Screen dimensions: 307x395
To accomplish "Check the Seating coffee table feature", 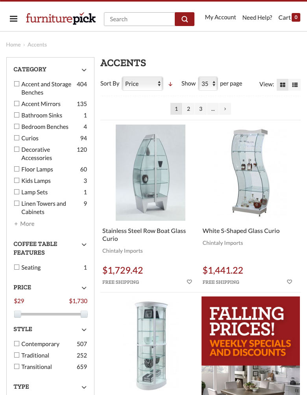I will 17,267.
